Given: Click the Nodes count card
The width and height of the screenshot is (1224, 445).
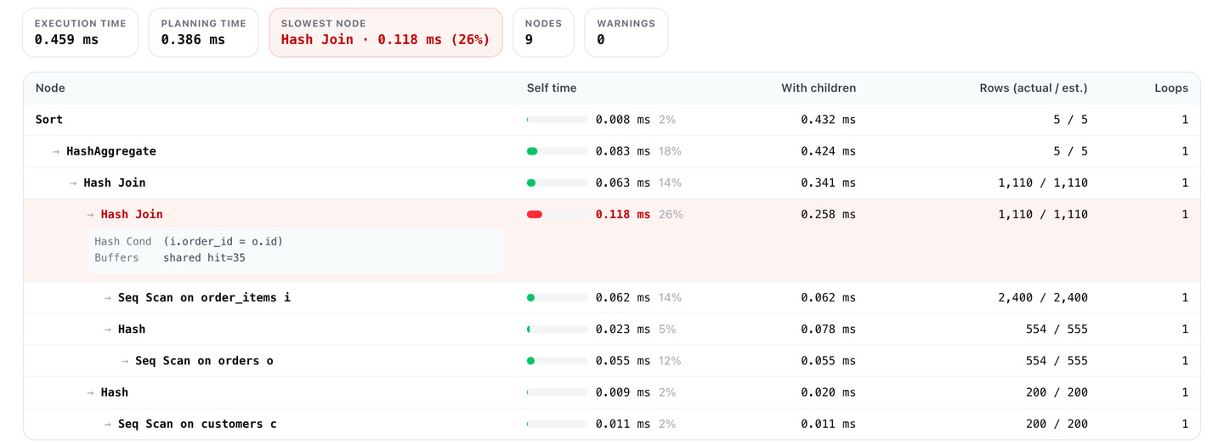Looking at the screenshot, I should tap(543, 32).
